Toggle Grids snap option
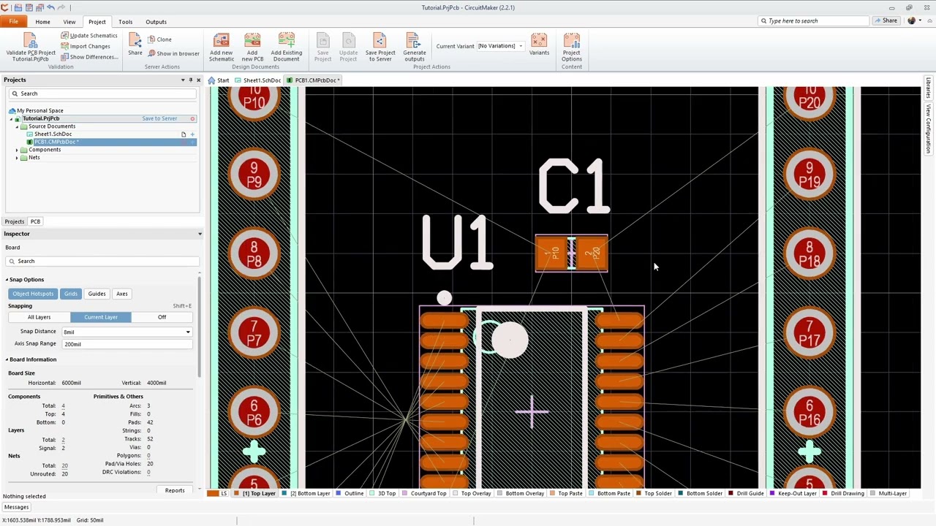 [x=70, y=294]
